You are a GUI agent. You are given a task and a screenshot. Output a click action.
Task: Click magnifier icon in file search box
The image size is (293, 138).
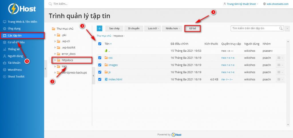[x=281, y=28]
